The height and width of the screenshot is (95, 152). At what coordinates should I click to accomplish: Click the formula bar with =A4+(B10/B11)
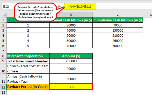click(x=108, y=6)
